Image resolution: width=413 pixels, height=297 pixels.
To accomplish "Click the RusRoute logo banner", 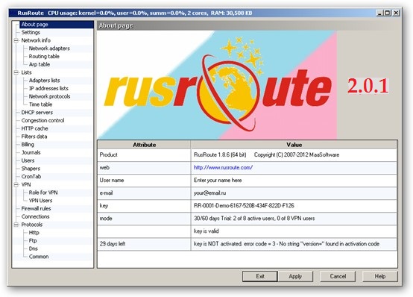I will click(218, 85).
